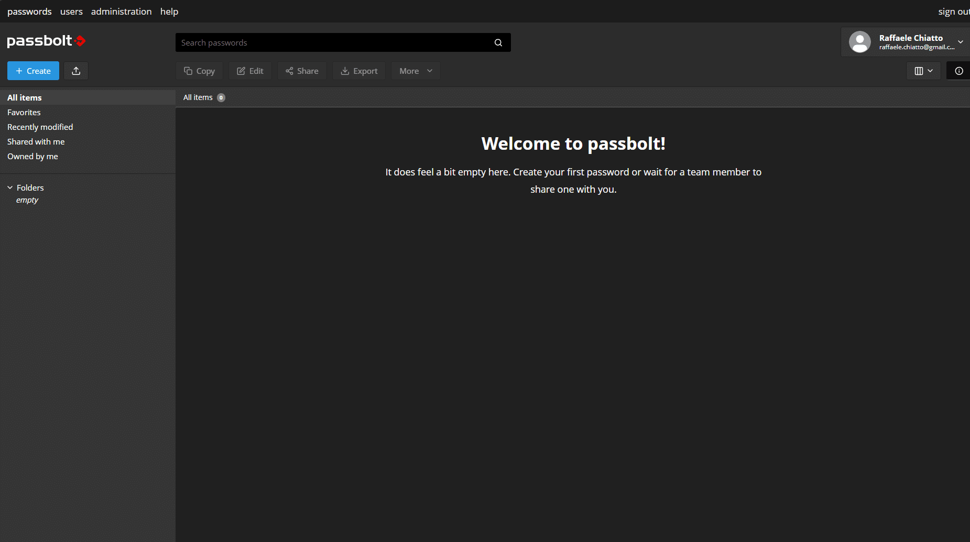The width and height of the screenshot is (970, 542).
Task: Click sign out
Action: click(954, 12)
